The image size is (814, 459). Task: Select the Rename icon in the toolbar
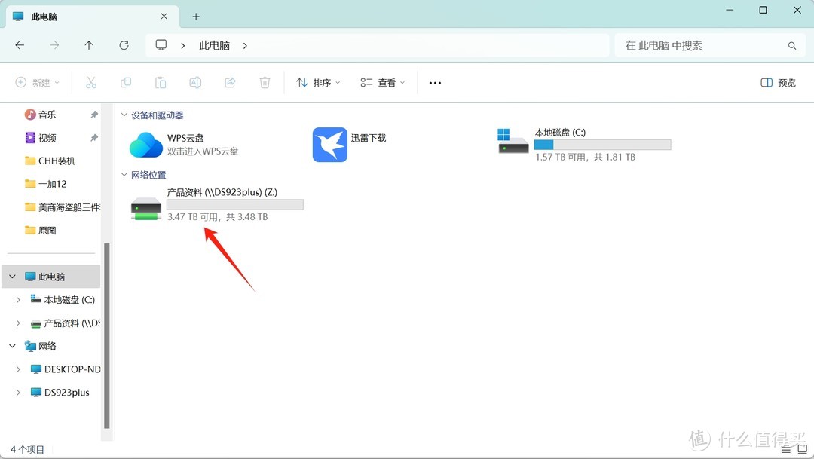click(195, 82)
